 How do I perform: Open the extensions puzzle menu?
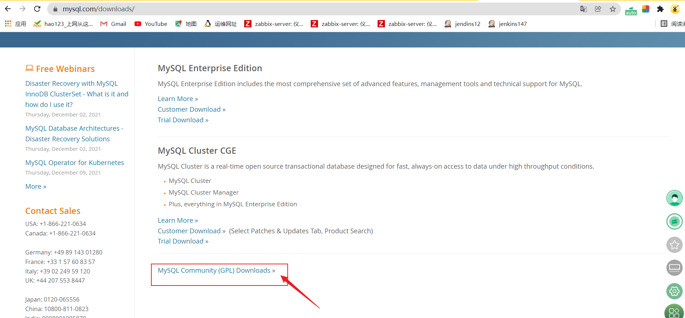[660, 9]
